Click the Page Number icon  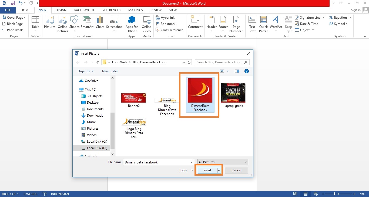coord(236,24)
